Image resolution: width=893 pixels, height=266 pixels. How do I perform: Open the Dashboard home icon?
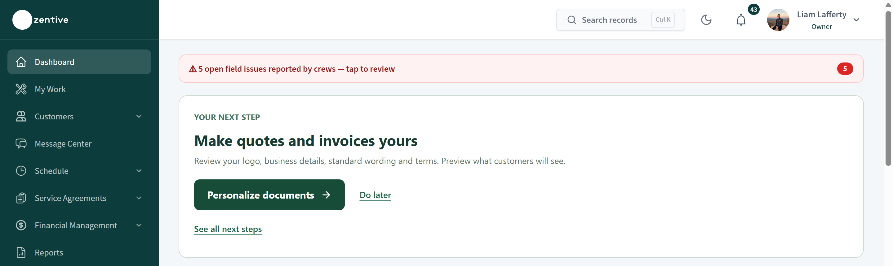tap(21, 62)
